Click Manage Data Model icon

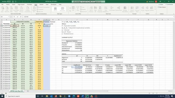pyautogui.click(x=125, y=9)
